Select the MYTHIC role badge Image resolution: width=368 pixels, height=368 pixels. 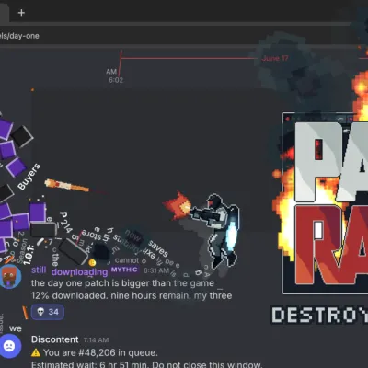tap(124, 270)
